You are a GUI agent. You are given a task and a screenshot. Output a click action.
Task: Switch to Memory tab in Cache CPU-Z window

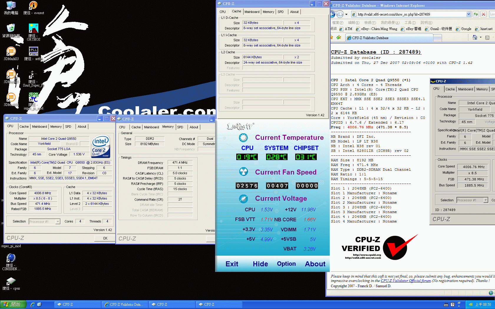tap(268, 12)
